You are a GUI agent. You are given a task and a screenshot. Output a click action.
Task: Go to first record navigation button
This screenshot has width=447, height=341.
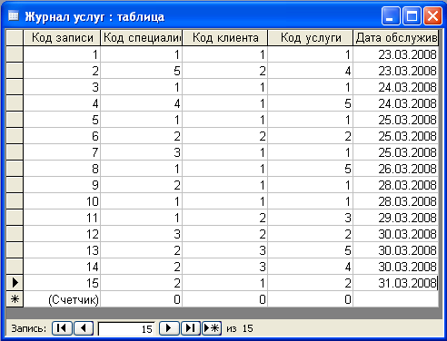[x=62, y=328]
